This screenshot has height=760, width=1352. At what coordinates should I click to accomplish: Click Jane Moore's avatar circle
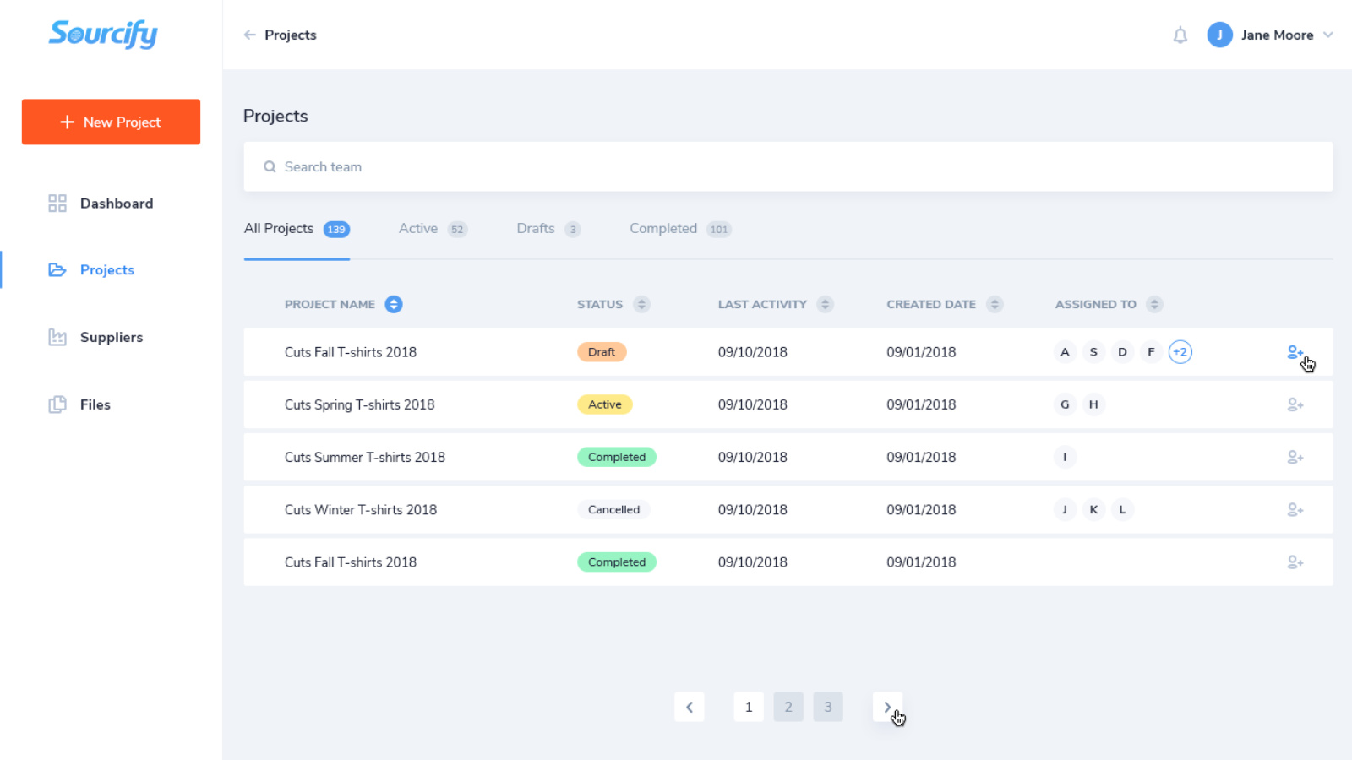(1219, 35)
